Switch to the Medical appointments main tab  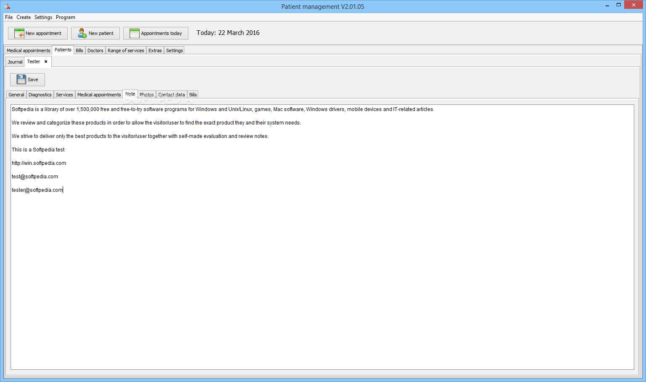[x=29, y=50]
